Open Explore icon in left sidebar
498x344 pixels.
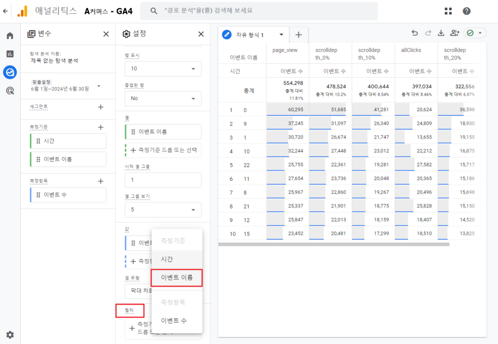click(x=10, y=73)
